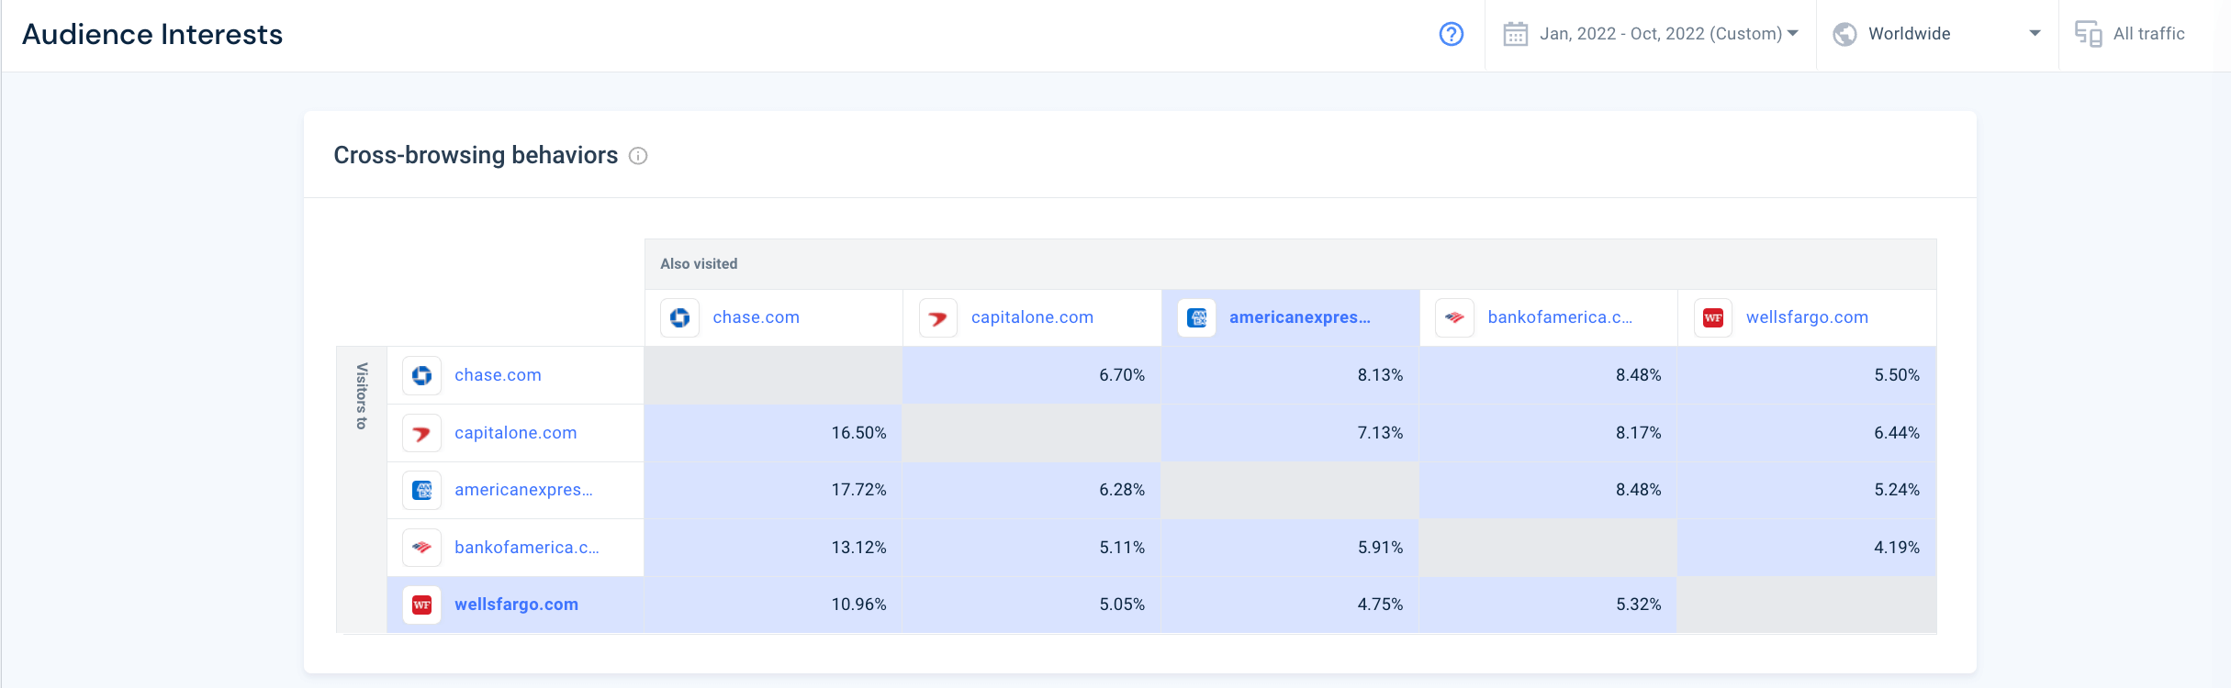Open americanexpres… link in the row list
Viewport: 2231px width, 688px height.
tap(523, 490)
